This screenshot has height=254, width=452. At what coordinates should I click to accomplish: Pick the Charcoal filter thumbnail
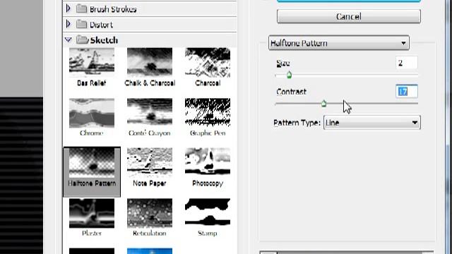coord(208,63)
